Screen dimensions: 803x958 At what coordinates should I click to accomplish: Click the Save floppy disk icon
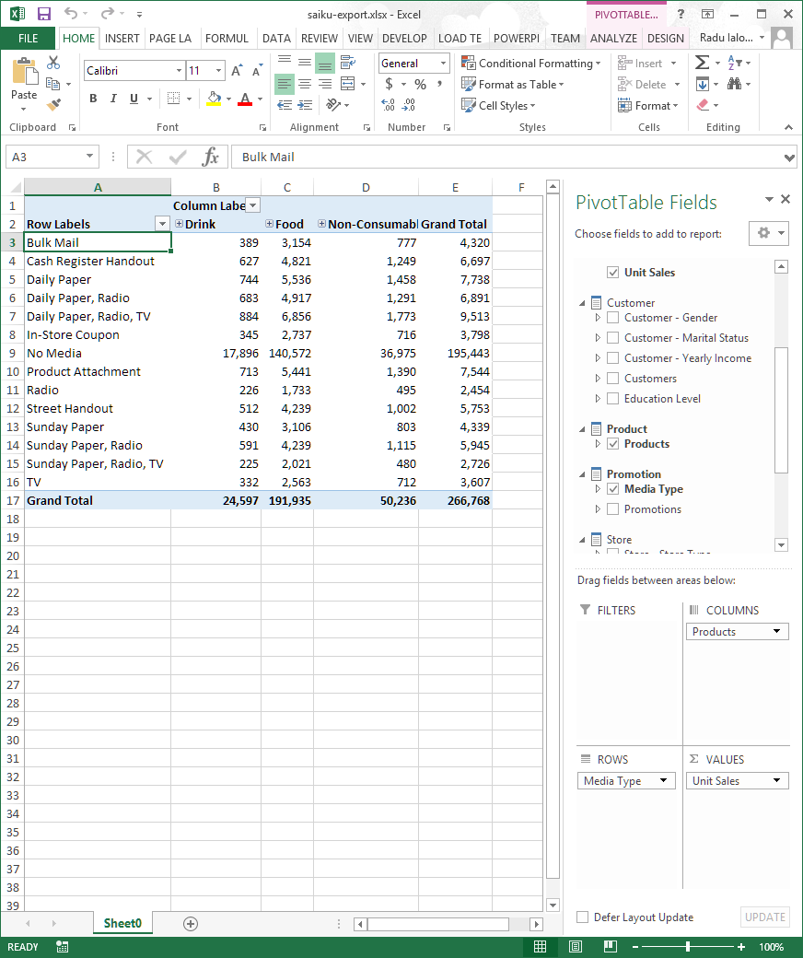click(44, 14)
